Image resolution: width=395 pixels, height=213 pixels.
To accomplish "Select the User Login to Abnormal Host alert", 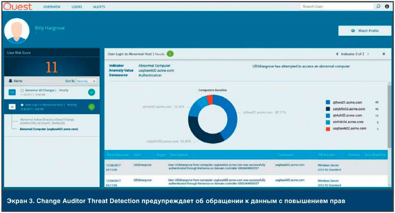I will 52,107.
